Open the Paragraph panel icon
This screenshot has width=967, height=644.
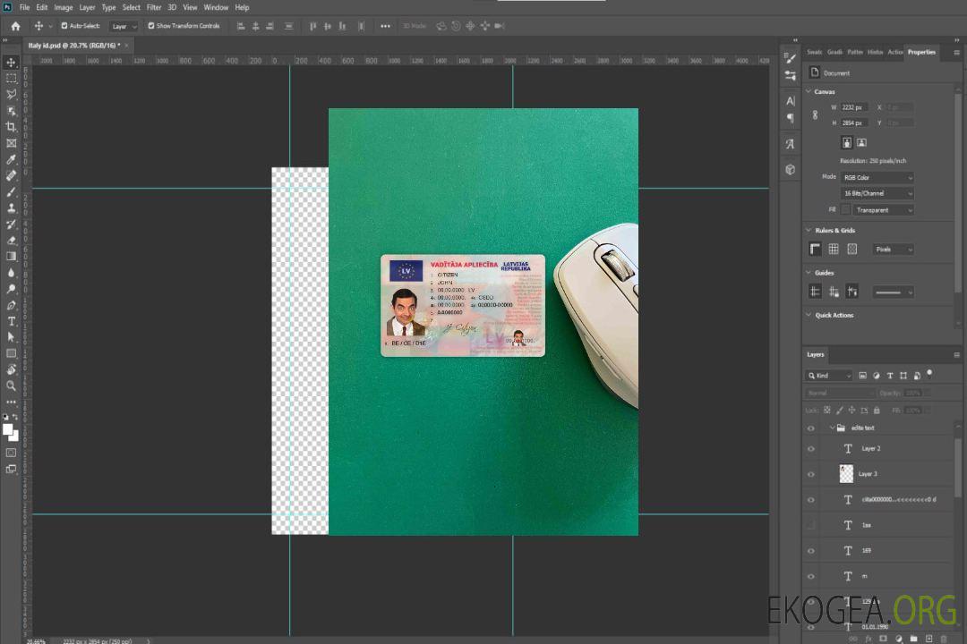(x=790, y=118)
